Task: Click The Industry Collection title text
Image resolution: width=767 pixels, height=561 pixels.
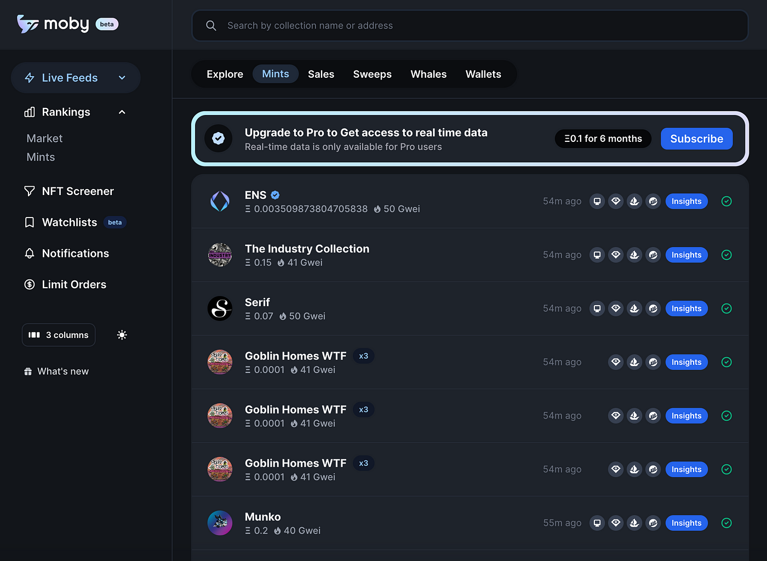Action: pos(307,249)
